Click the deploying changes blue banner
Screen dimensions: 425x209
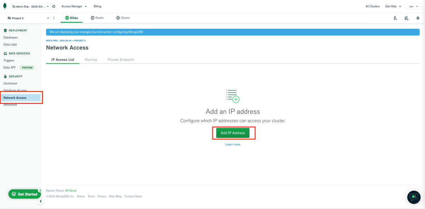(233, 32)
